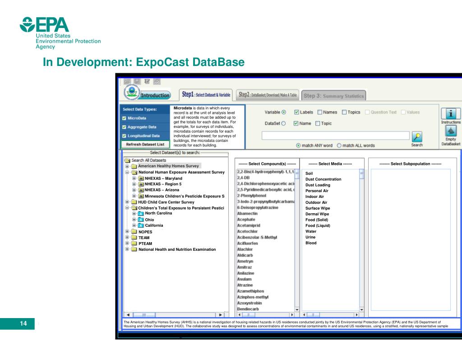Select Urine in the media list
This screenshot has width=462, height=347.
click(310, 237)
